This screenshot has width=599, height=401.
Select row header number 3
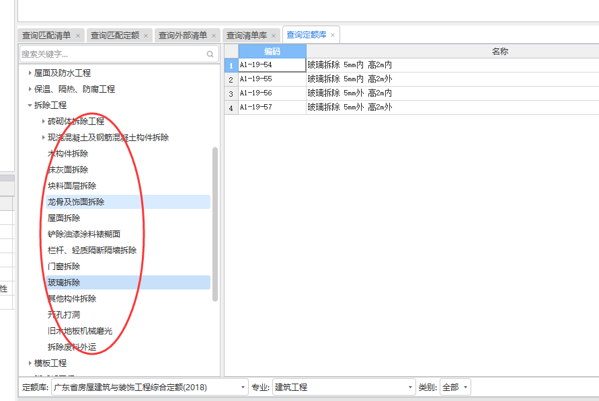click(231, 93)
